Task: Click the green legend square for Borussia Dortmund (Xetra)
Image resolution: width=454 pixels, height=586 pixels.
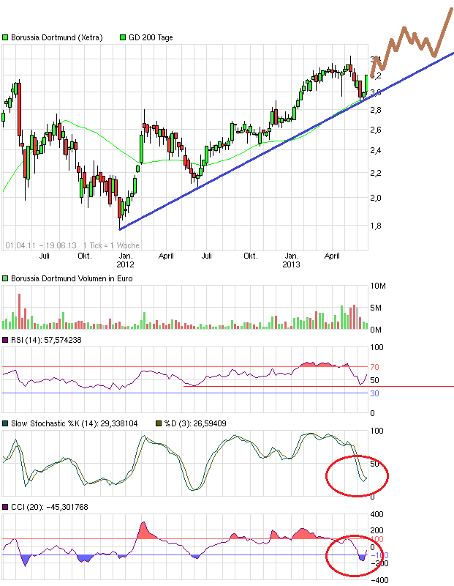Action: 5,37
